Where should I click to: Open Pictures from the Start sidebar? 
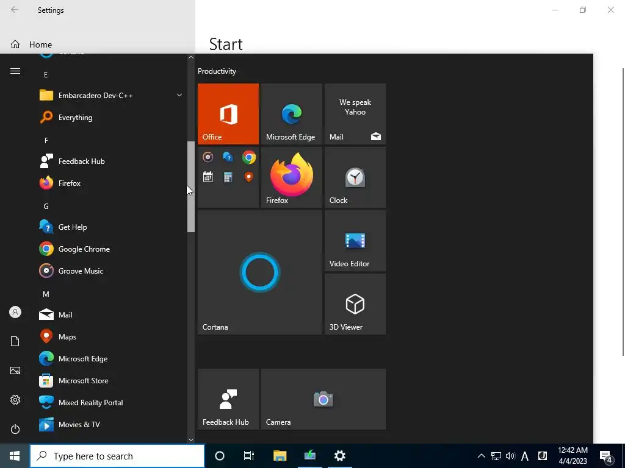tap(15, 370)
